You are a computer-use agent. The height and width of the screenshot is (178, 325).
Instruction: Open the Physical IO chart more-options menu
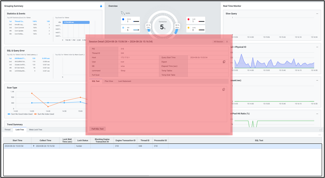[317, 47]
